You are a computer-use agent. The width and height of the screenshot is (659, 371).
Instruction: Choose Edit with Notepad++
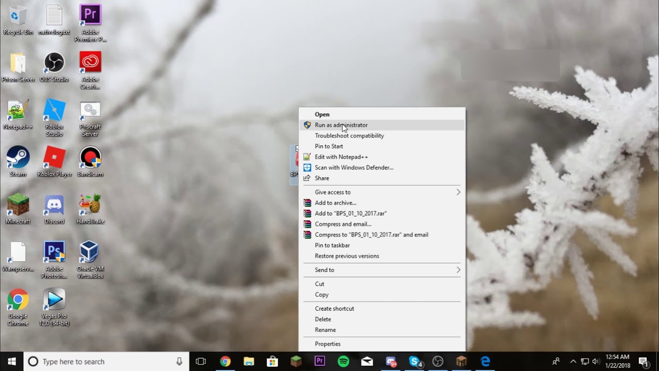[x=381, y=157]
